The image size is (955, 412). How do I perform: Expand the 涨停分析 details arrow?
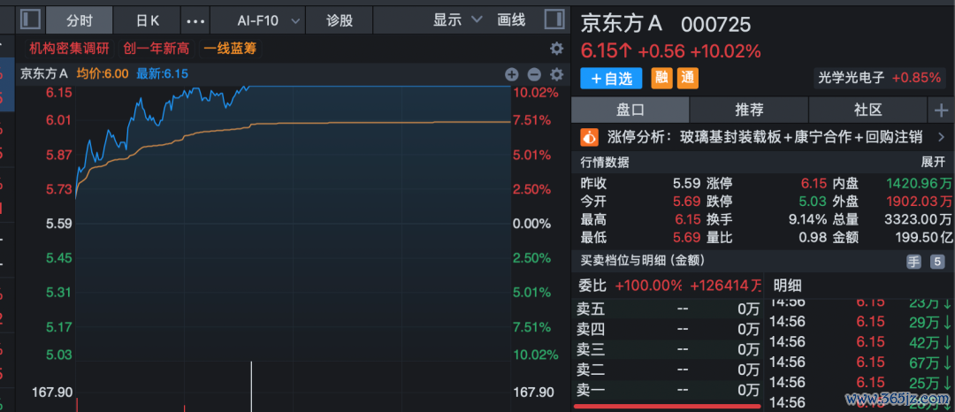coord(941,137)
